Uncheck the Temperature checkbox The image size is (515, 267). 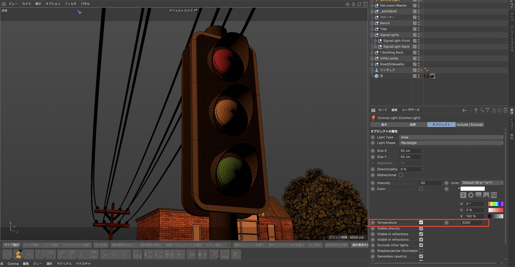(421, 223)
